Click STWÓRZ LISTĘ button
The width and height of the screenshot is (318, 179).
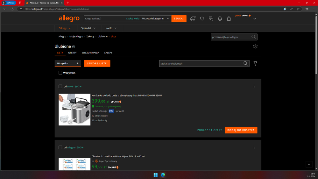[97, 63]
